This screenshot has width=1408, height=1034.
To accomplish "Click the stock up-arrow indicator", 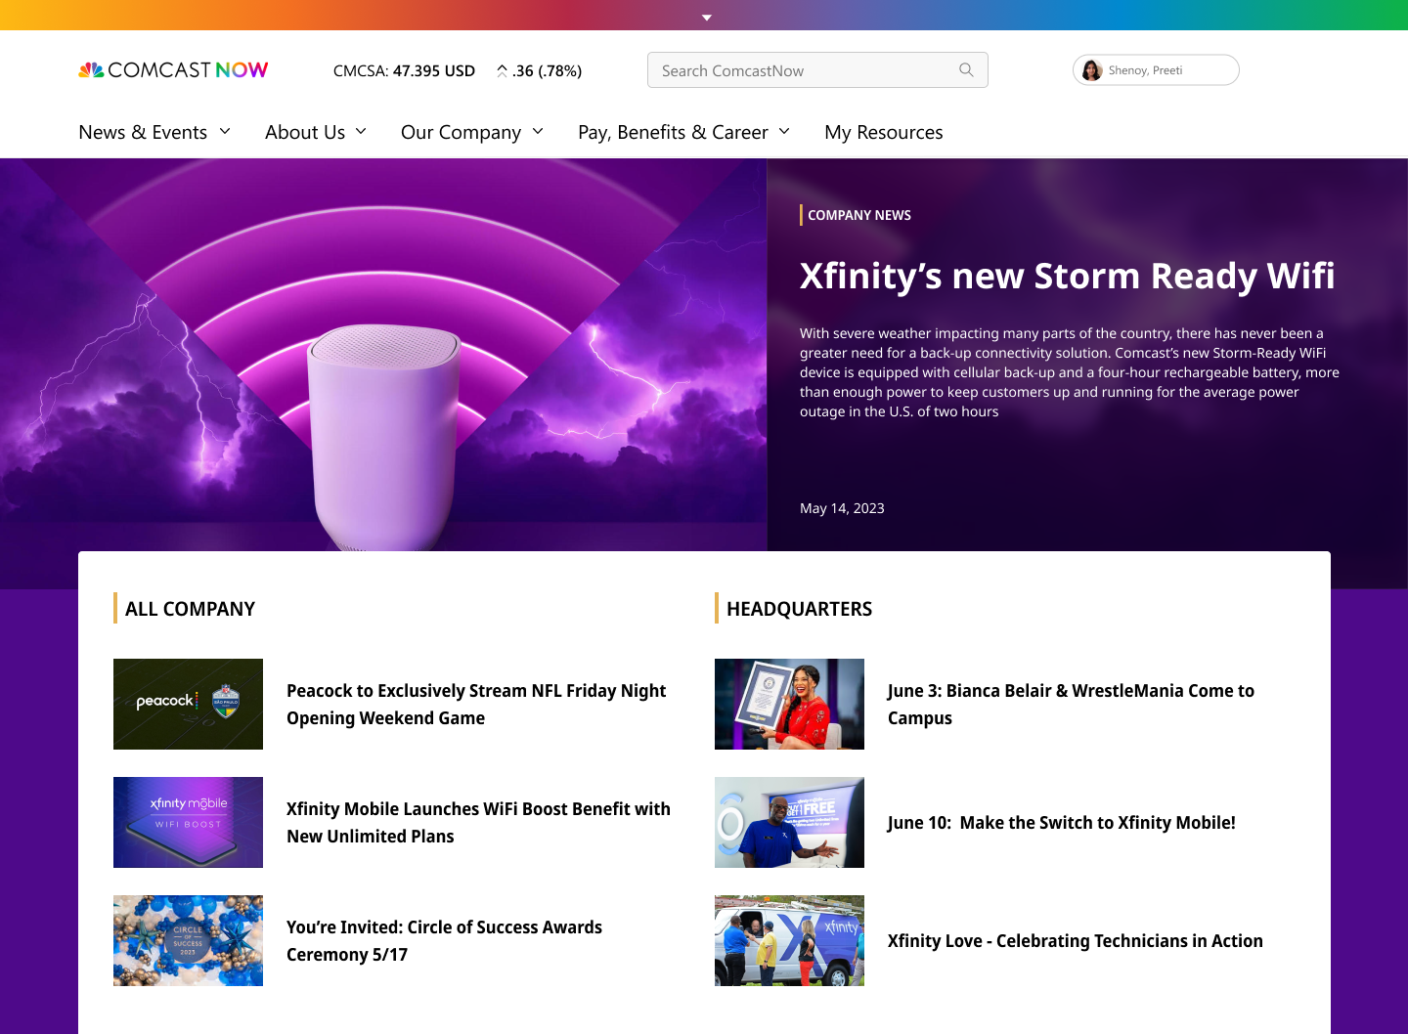I will tap(502, 70).
